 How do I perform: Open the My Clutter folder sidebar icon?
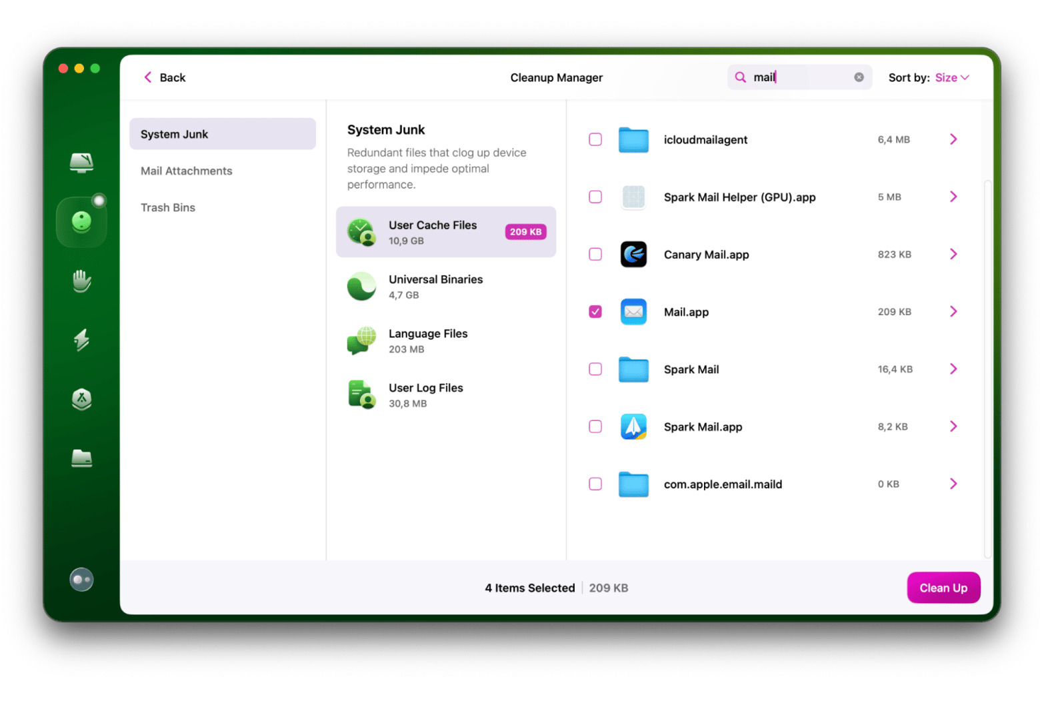pyautogui.click(x=81, y=458)
